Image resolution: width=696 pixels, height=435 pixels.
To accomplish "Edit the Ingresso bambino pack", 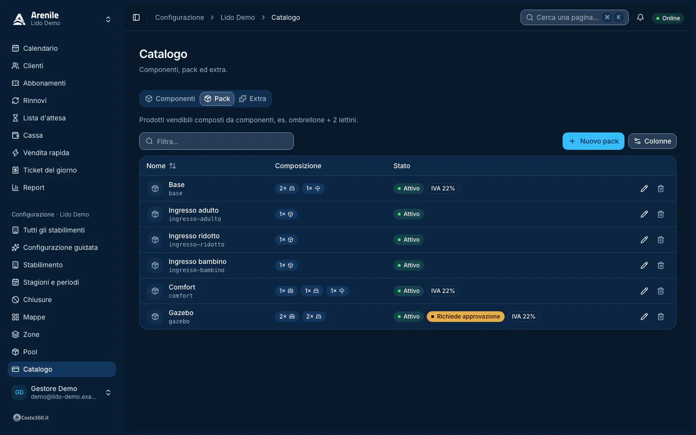I will 644,265.
